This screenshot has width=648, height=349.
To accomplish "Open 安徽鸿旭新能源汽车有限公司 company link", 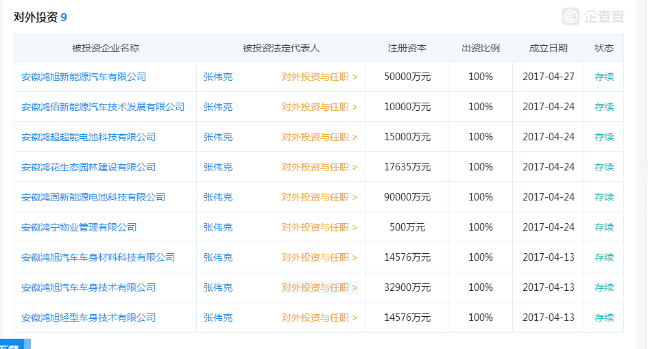I will pyautogui.click(x=84, y=77).
